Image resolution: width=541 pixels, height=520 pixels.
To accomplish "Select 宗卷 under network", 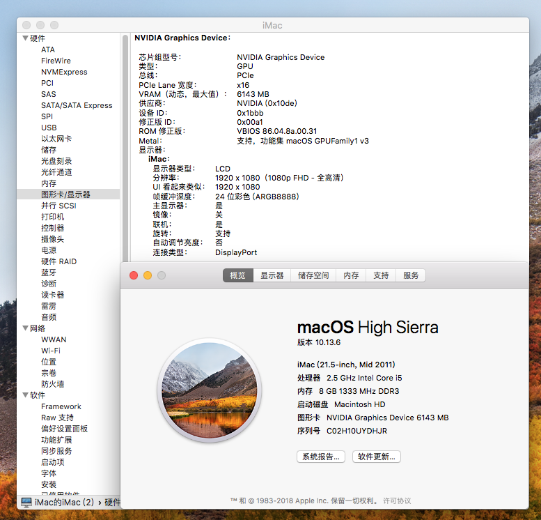I will point(49,373).
